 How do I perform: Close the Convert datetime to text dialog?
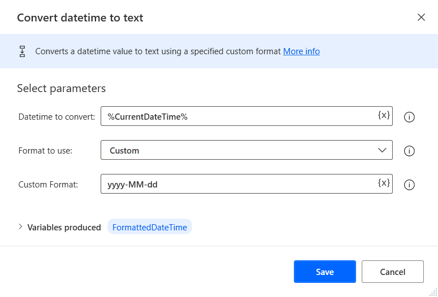(421, 17)
